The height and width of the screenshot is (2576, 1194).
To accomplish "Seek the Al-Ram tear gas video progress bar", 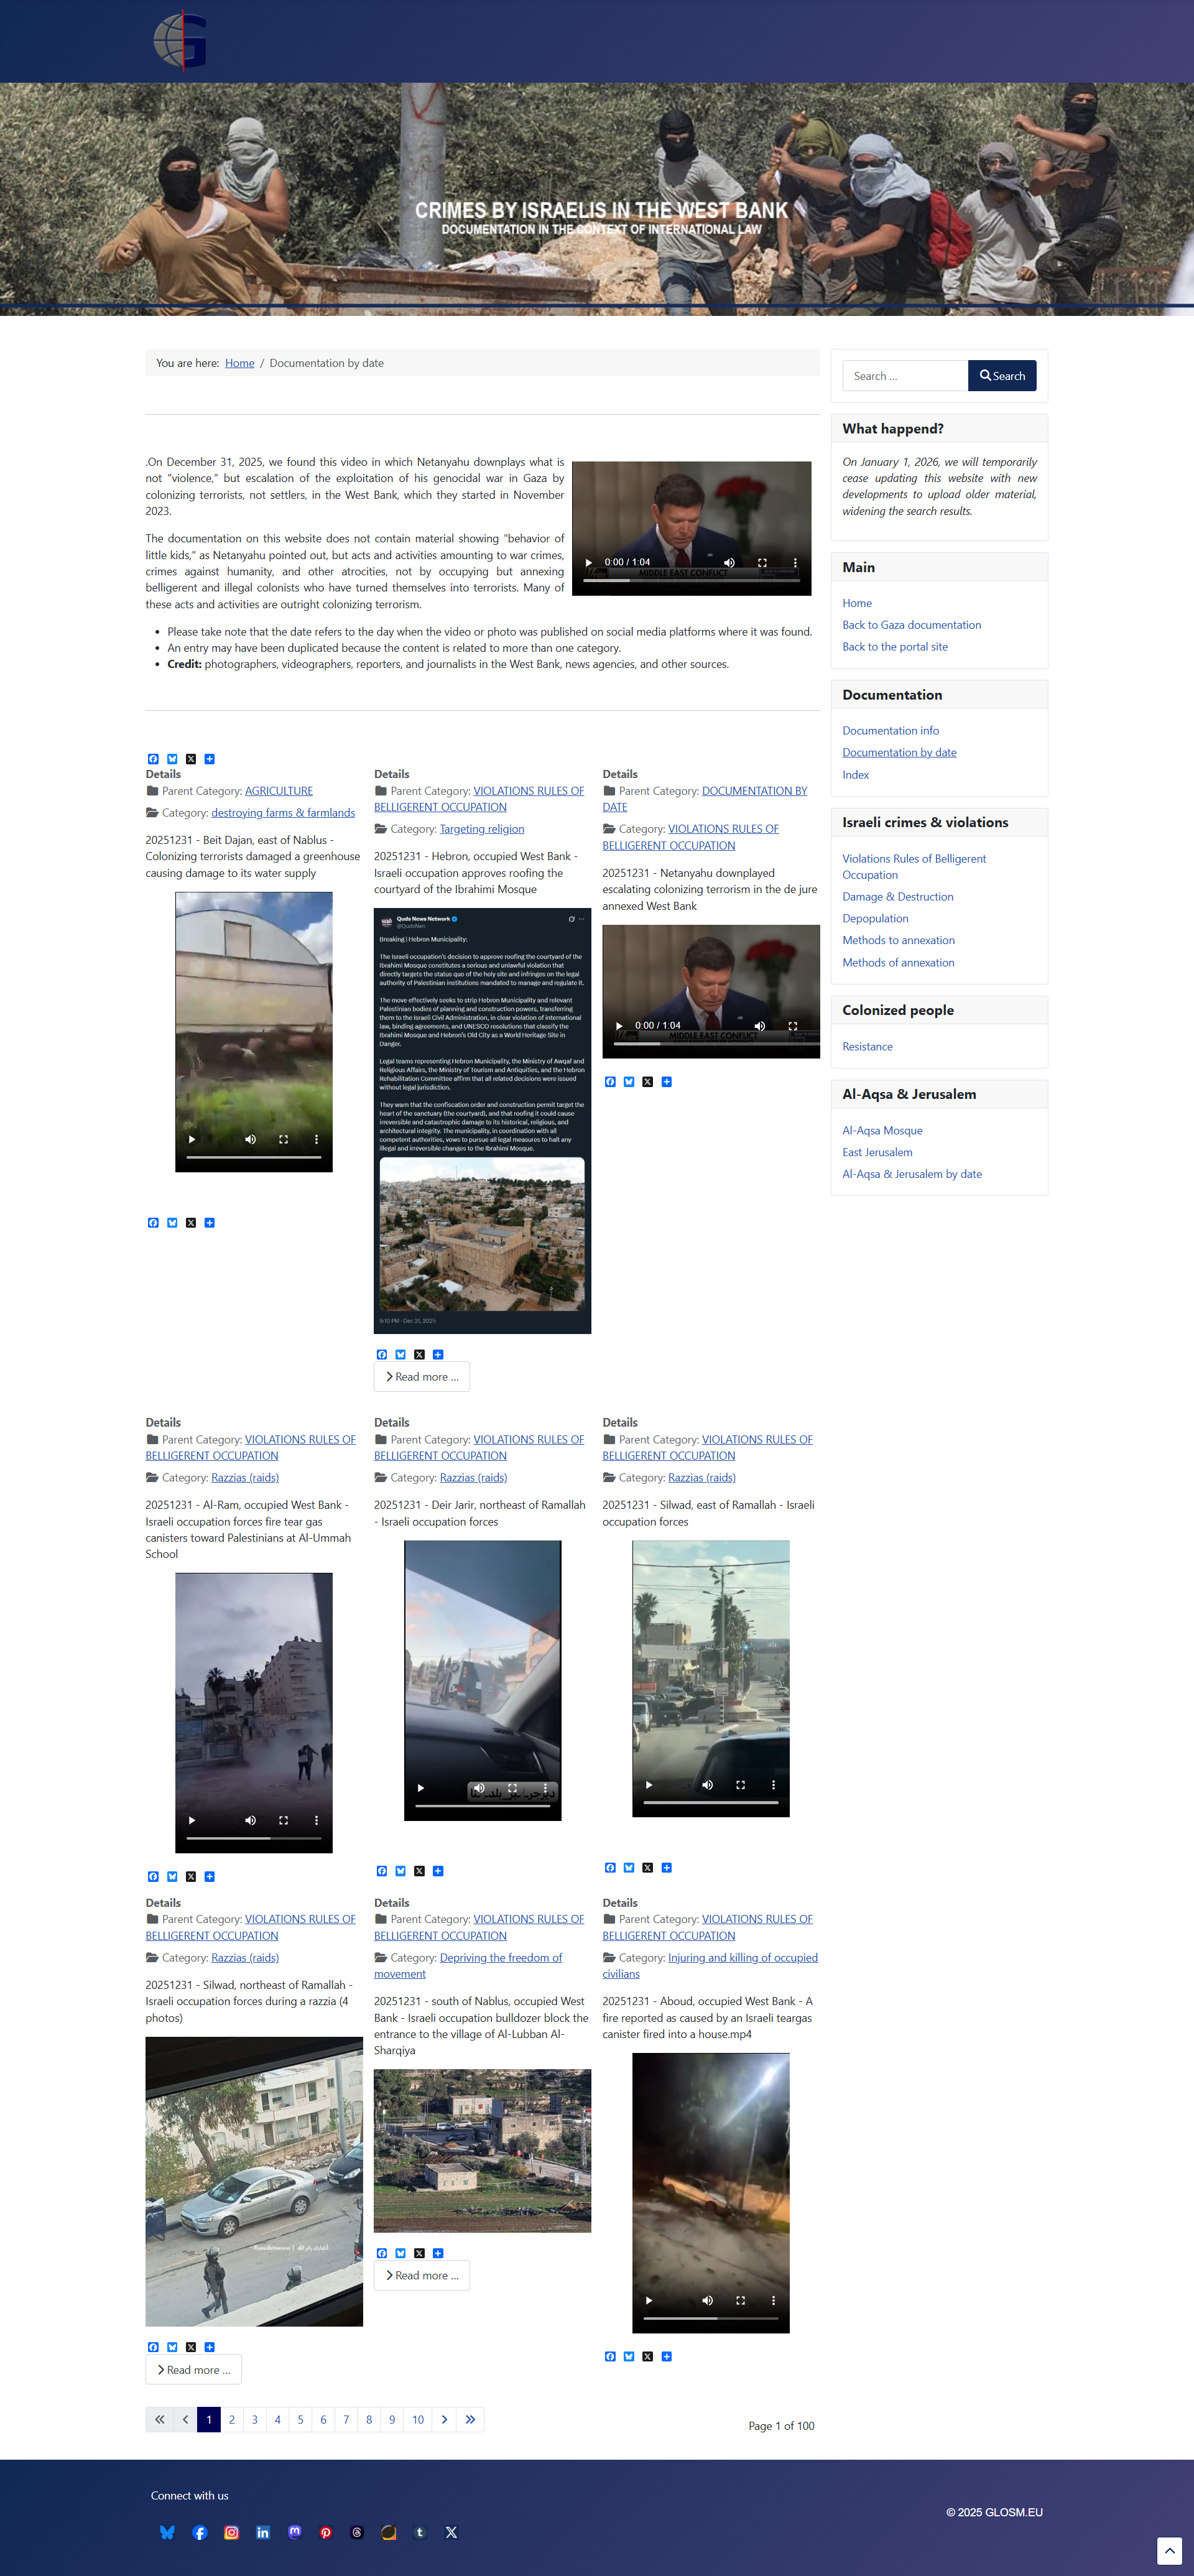I will pos(254,1838).
